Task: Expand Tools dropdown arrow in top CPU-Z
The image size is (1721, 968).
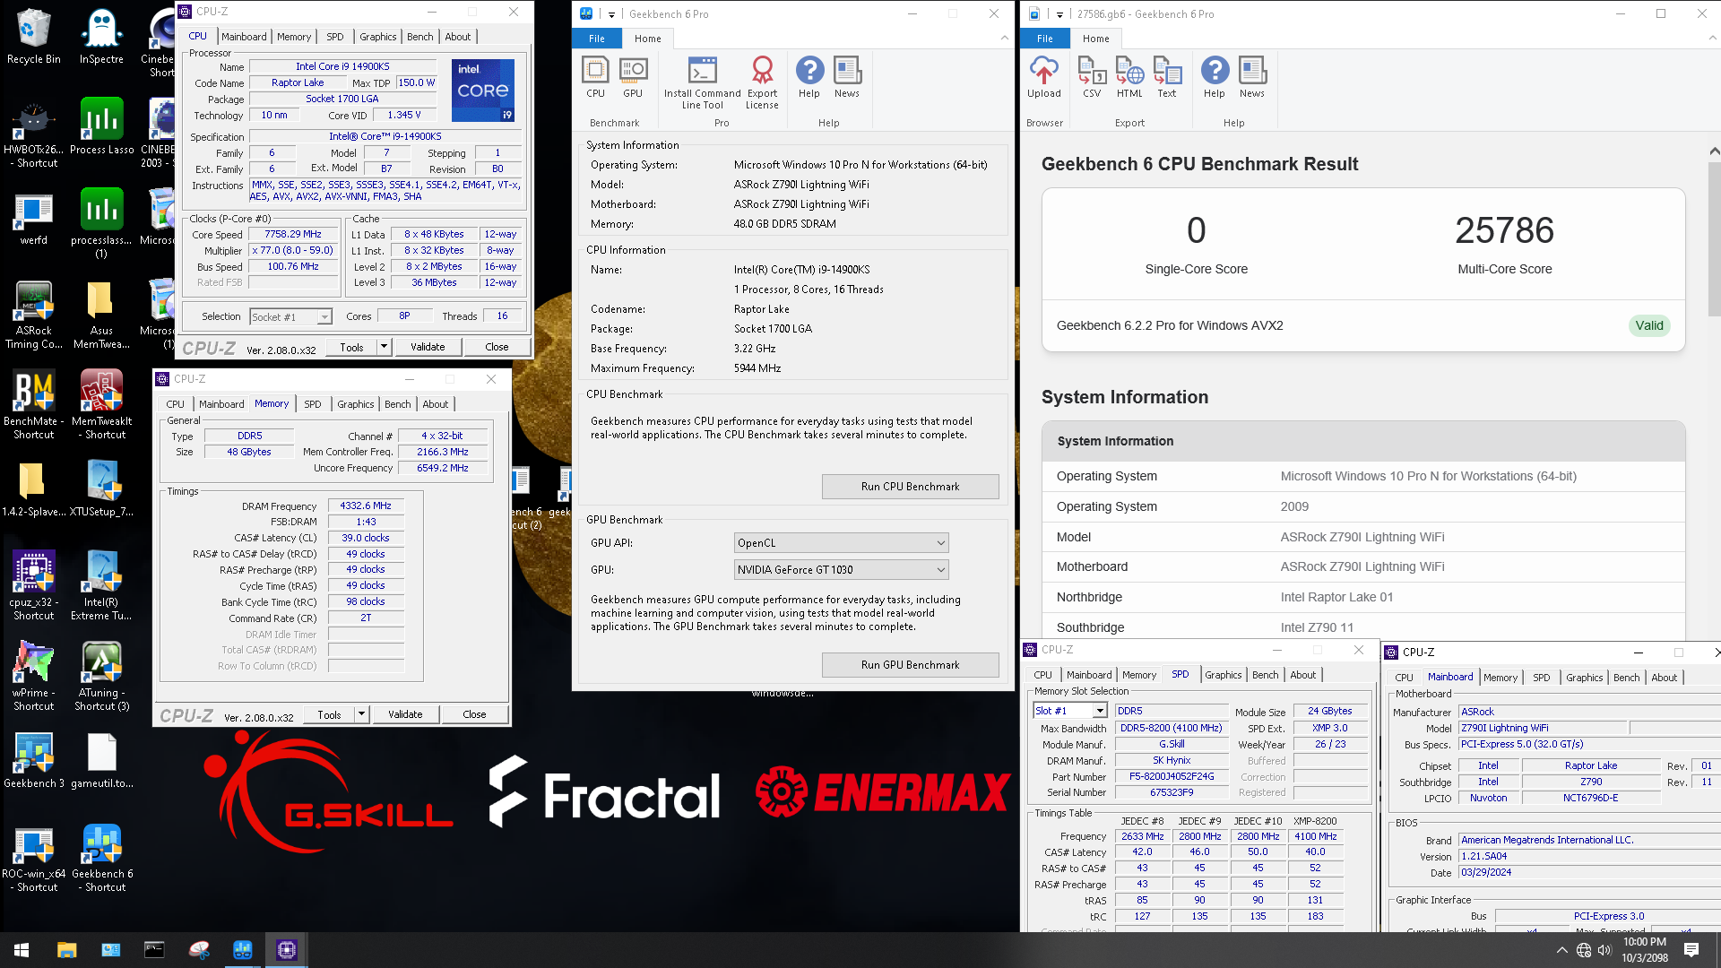Action: [x=384, y=347]
